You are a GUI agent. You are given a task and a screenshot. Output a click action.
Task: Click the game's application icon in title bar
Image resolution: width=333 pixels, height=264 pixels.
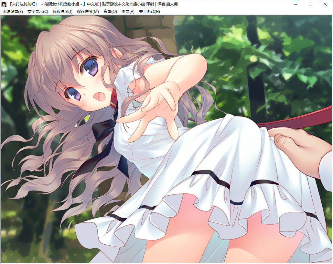pos(4,4)
